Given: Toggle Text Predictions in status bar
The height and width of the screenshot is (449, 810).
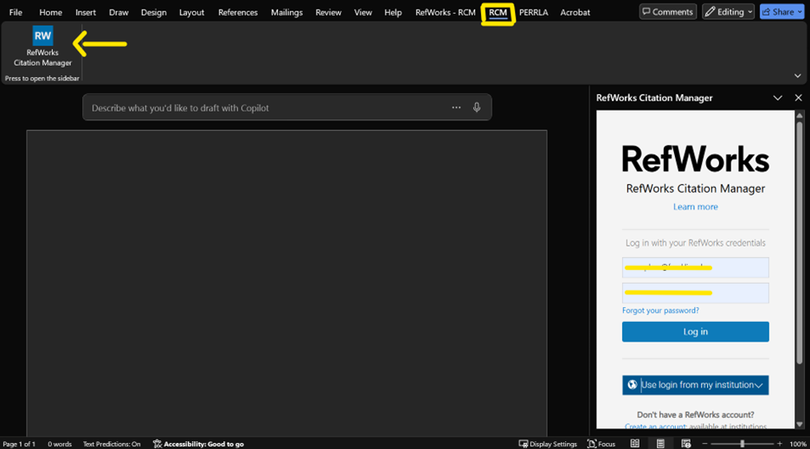Looking at the screenshot, I should coord(112,444).
